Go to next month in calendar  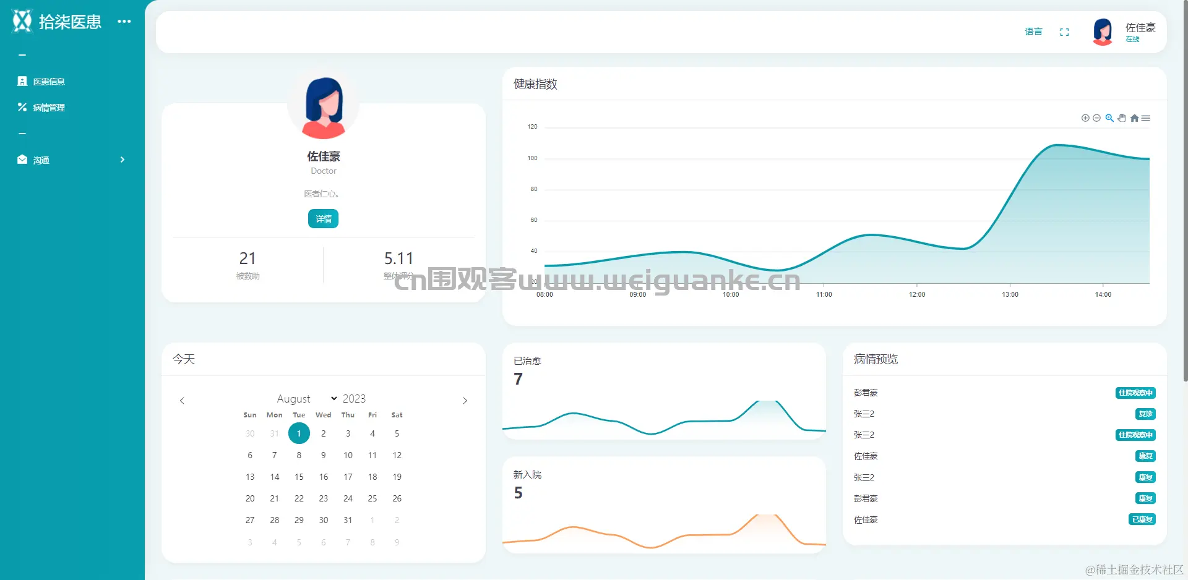click(465, 401)
